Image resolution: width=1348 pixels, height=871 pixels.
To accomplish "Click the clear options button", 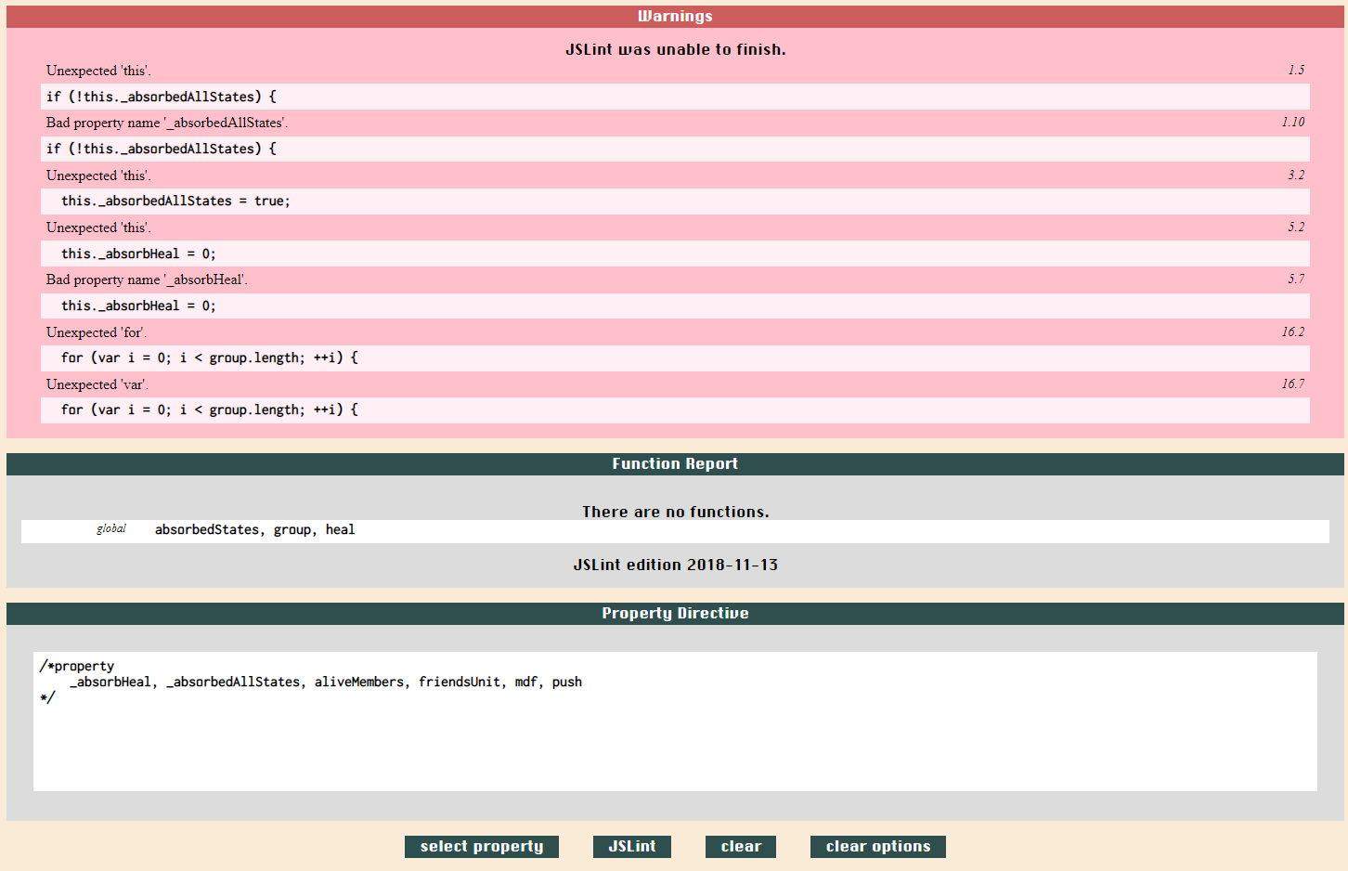I will click(878, 846).
